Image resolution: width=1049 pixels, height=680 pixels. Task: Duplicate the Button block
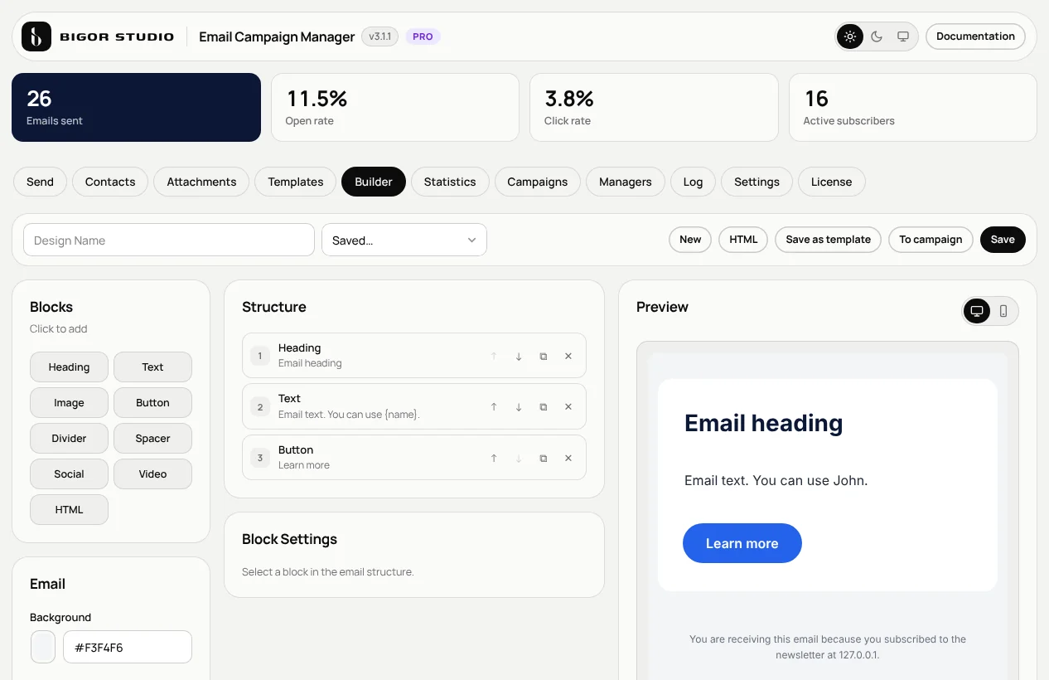[544, 458]
